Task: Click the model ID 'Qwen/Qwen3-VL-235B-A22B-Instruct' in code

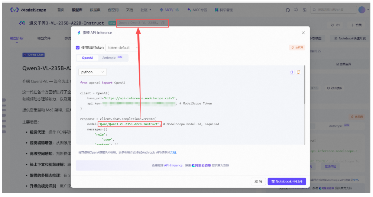Action: pyautogui.click(x=129, y=124)
